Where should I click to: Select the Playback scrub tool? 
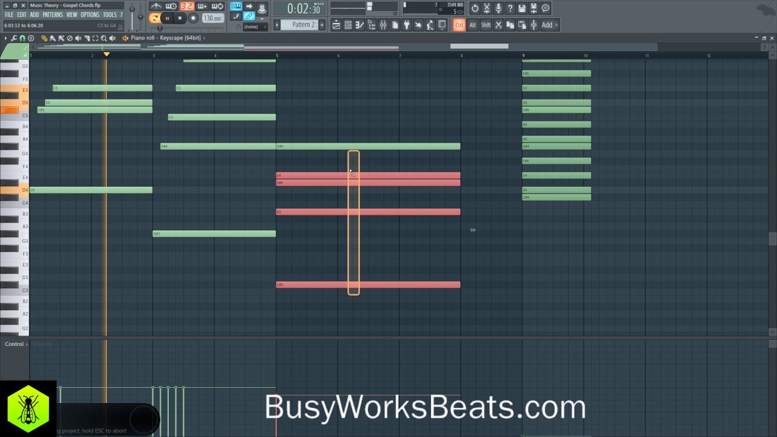(x=112, y=38)
